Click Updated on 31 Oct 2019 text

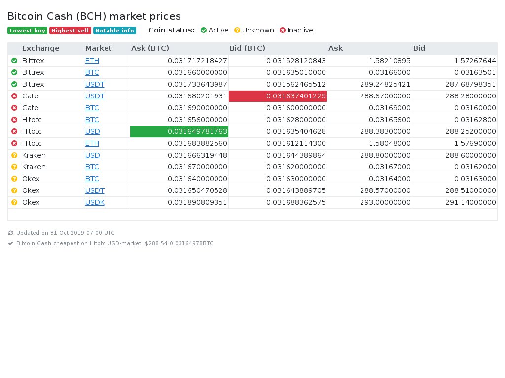click(x=66, y=233)
